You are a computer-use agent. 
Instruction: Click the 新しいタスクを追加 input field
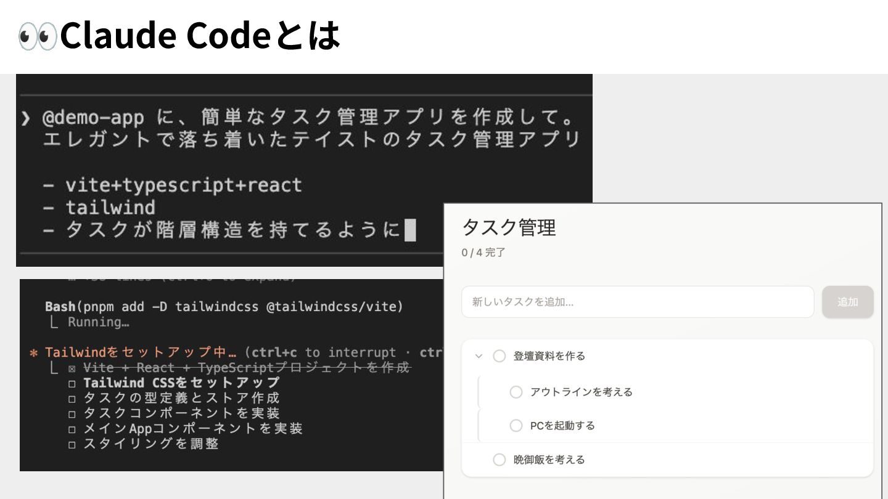tap(638, 302)
